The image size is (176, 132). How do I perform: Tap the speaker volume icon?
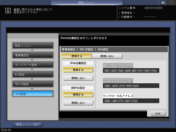pos(163,2)
